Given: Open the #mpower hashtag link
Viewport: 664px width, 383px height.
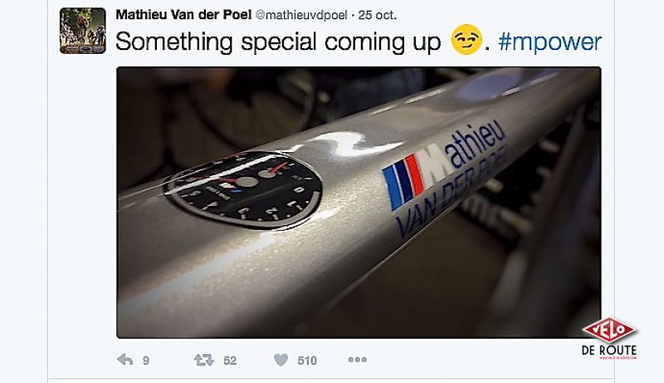Looking at the screenshot, I should 549,42.
